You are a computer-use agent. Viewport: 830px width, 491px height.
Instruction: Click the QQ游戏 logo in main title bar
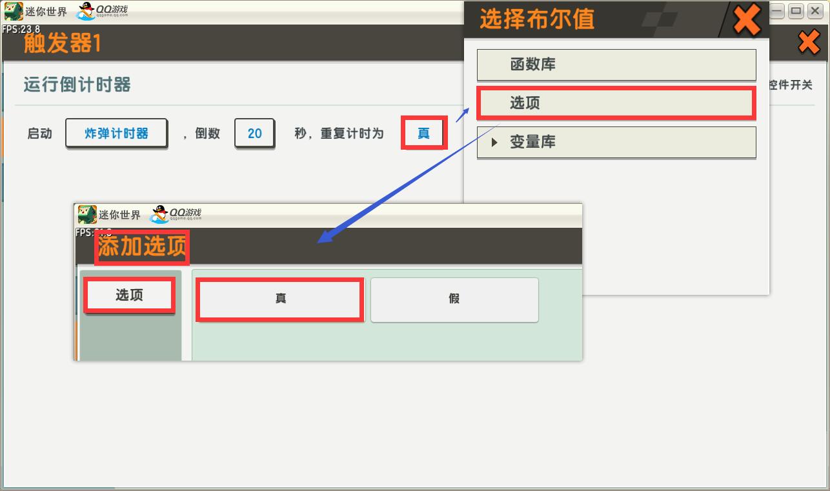click(x=102, y=11)
